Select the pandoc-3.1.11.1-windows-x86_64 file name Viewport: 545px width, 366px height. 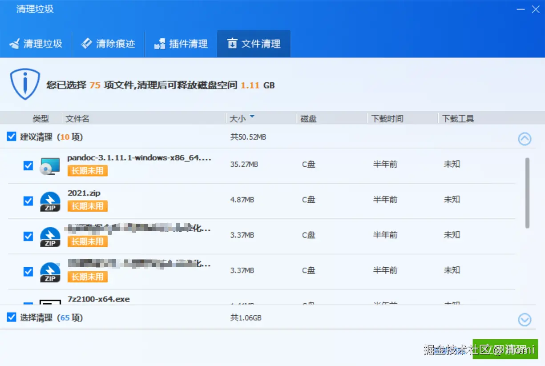click(139, 157)
